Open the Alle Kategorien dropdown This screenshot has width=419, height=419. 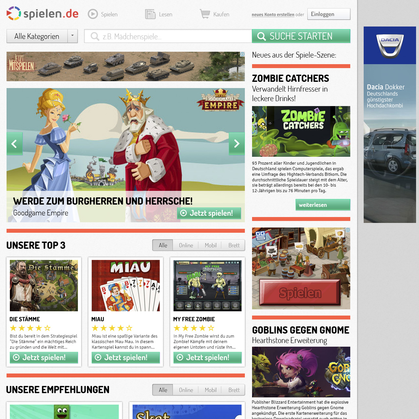tap(37, 36)
